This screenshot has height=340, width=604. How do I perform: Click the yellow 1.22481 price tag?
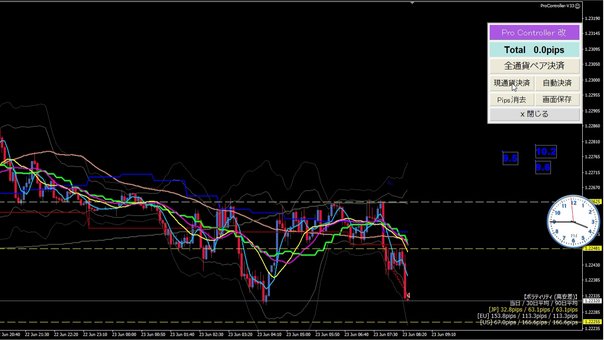tap(592, 248)
